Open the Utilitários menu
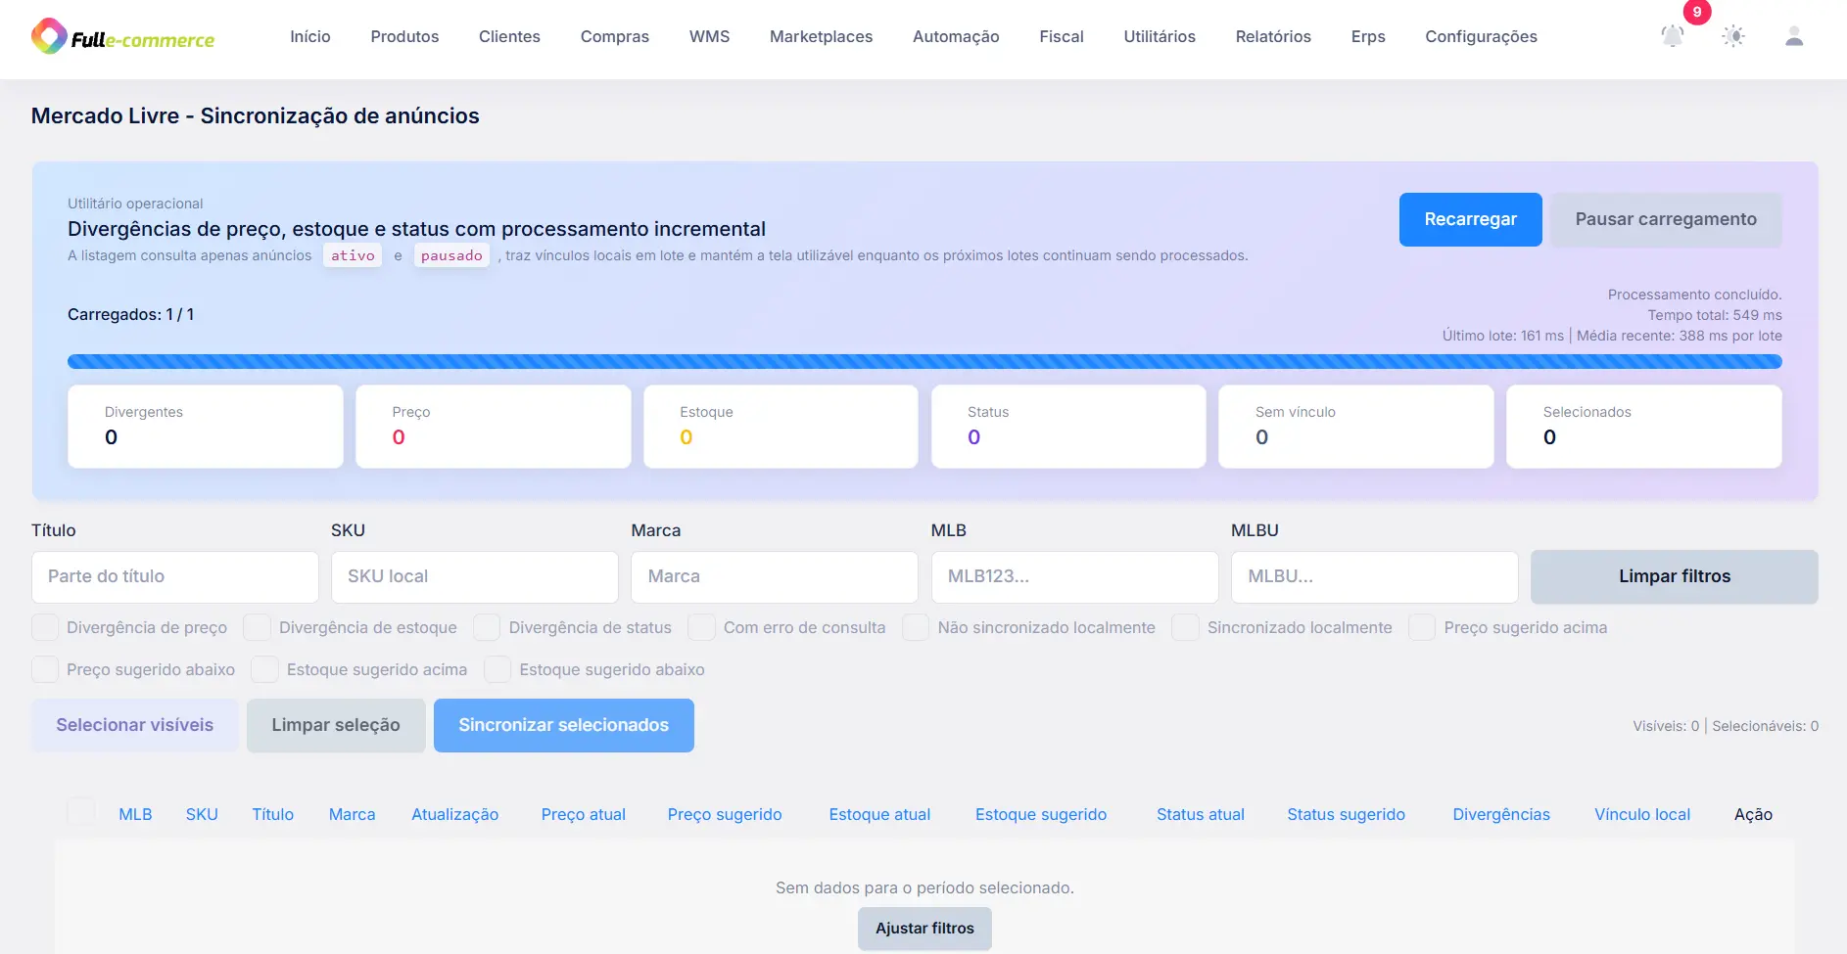This screenshot has height=954, width=1847. click(x=1160, y=37)
